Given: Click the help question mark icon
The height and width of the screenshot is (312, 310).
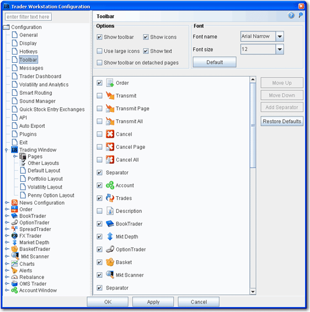Looking at the screenshot, I should coord(291,15).
